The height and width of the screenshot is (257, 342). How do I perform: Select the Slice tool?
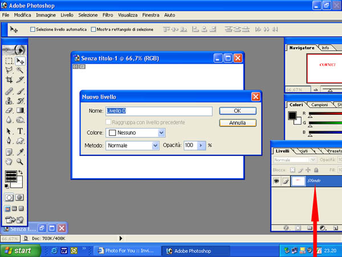(x=20, y=79)
